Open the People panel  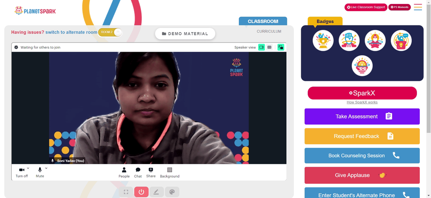[124, 173]
